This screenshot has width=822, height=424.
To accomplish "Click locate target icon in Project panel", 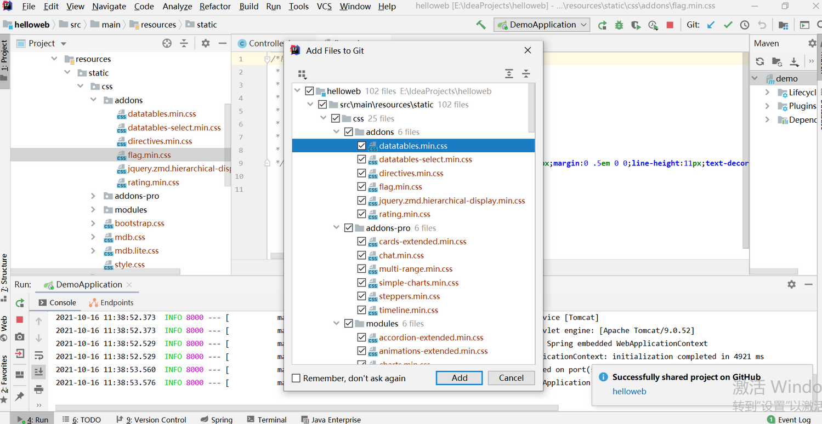I will click(167, 43).
